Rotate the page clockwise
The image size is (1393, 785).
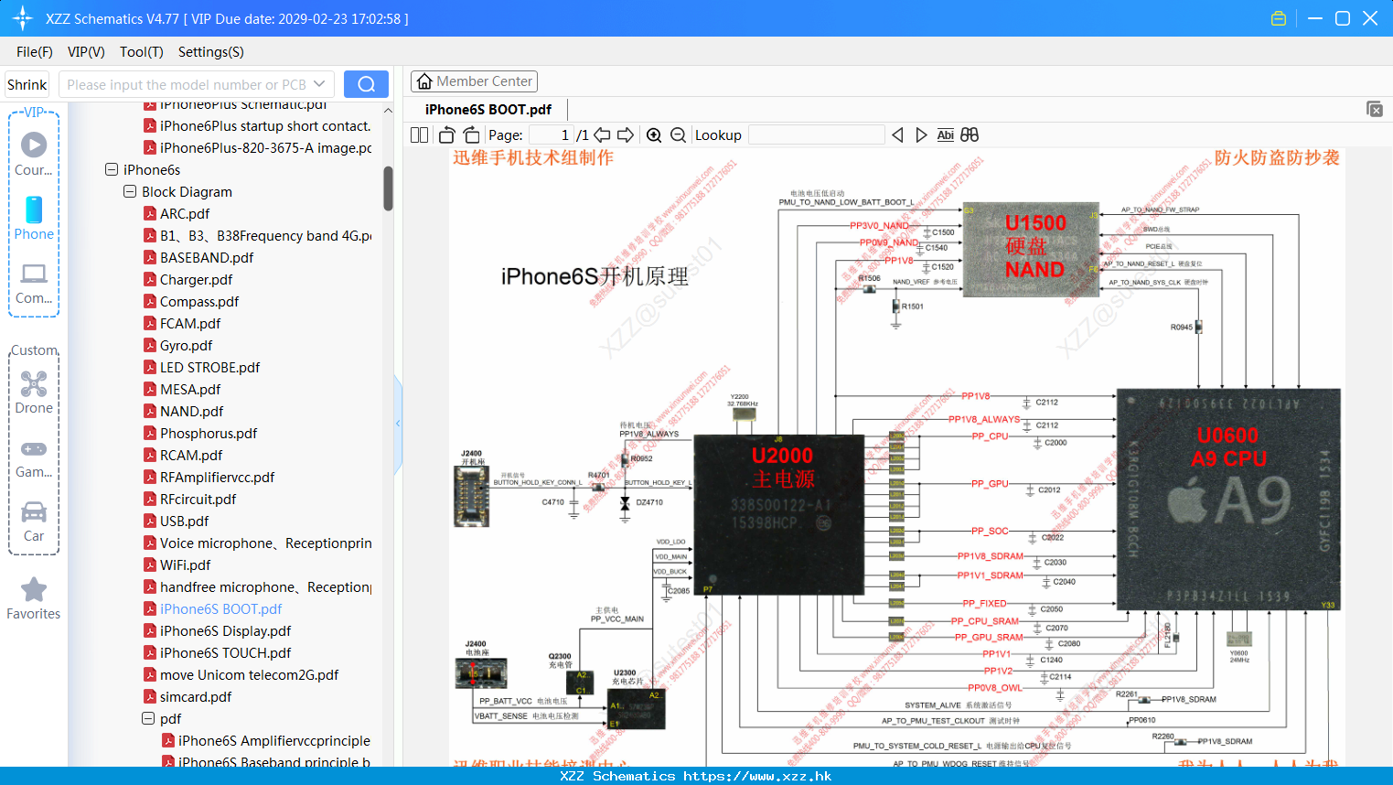coord(471,134)
